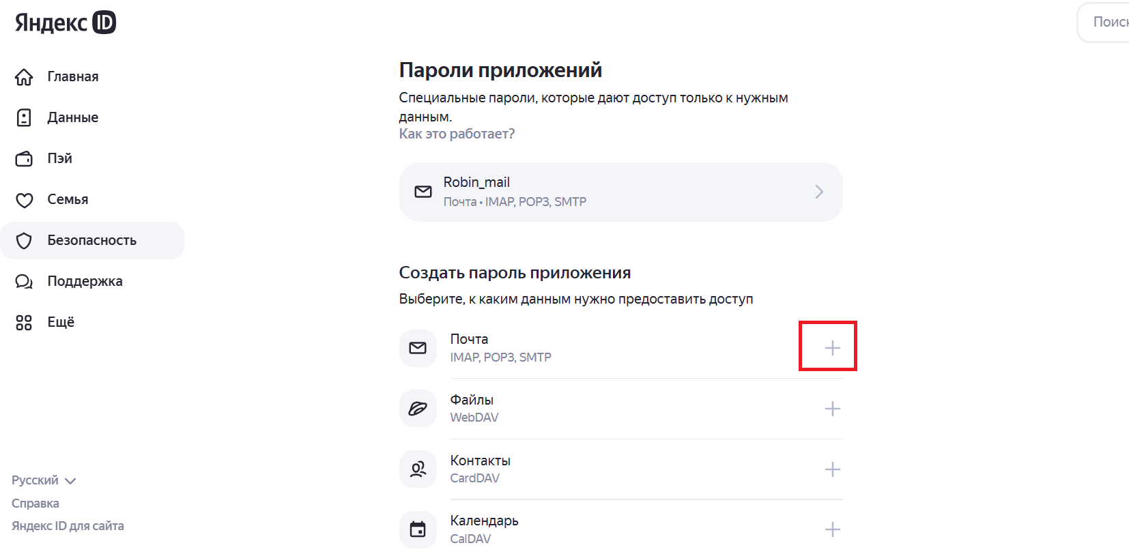
Task: Click the WebDAV protocol label
Action: click(474, 418)
